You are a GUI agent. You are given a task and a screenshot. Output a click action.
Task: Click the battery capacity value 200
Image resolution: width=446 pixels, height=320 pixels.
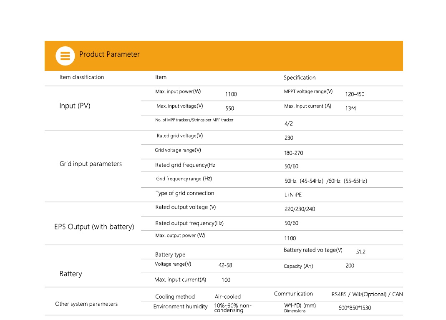(350, 266)
